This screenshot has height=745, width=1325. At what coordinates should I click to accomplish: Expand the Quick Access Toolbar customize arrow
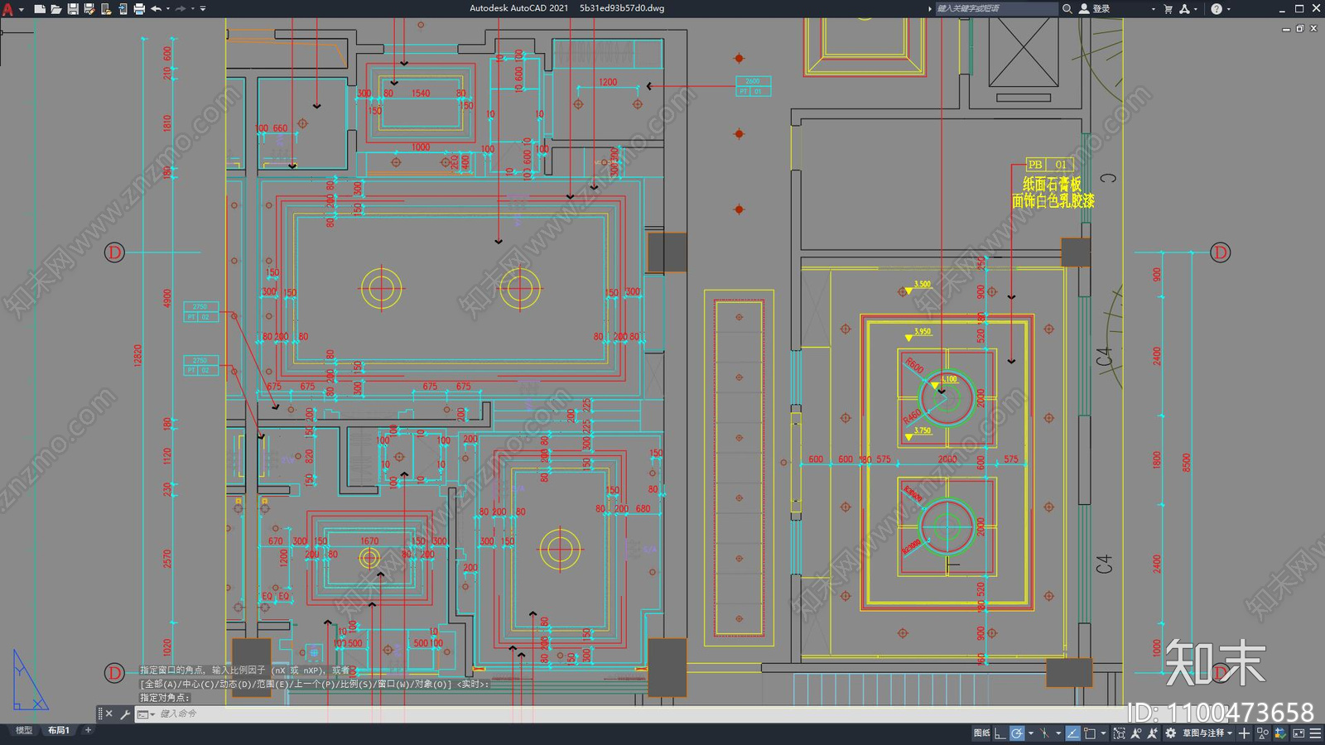point(203,9)
